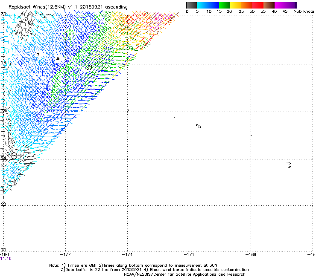Click the dark purple 45-50 knots segment
This screenshot has width=316, height=277.
pyautogui.click(x=291, y=5)
